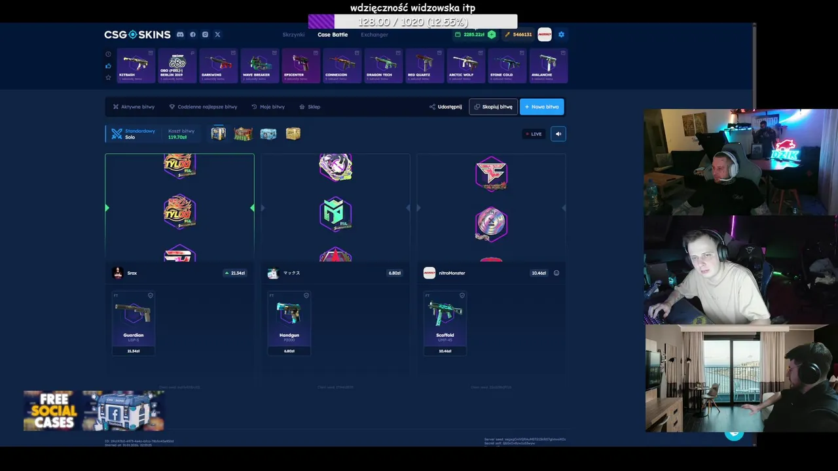The image size is (838, 471).
Task: Click the crossed swords Standardowy Solo icon
Action: [117, 133]
